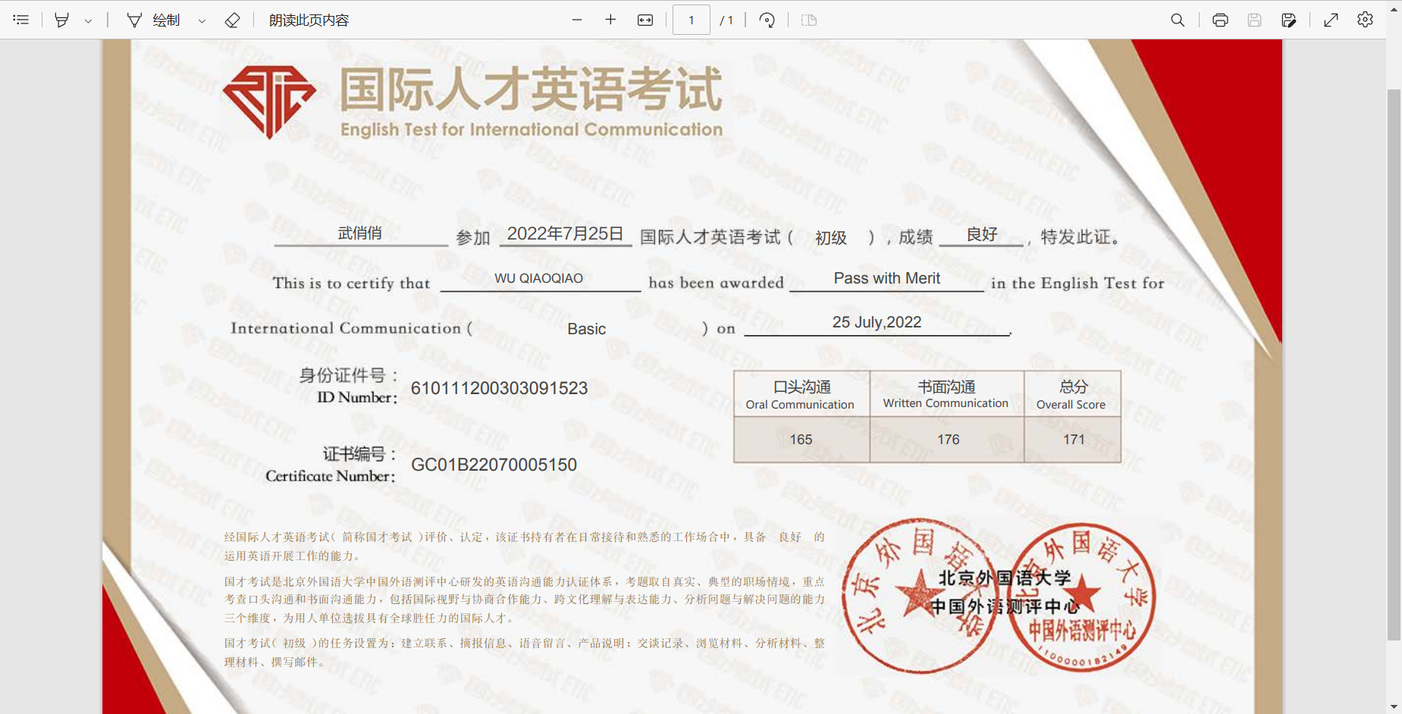Click the '25 July,2022' date text
This screenshot has height=714, width=1402.
pos(877,322)
